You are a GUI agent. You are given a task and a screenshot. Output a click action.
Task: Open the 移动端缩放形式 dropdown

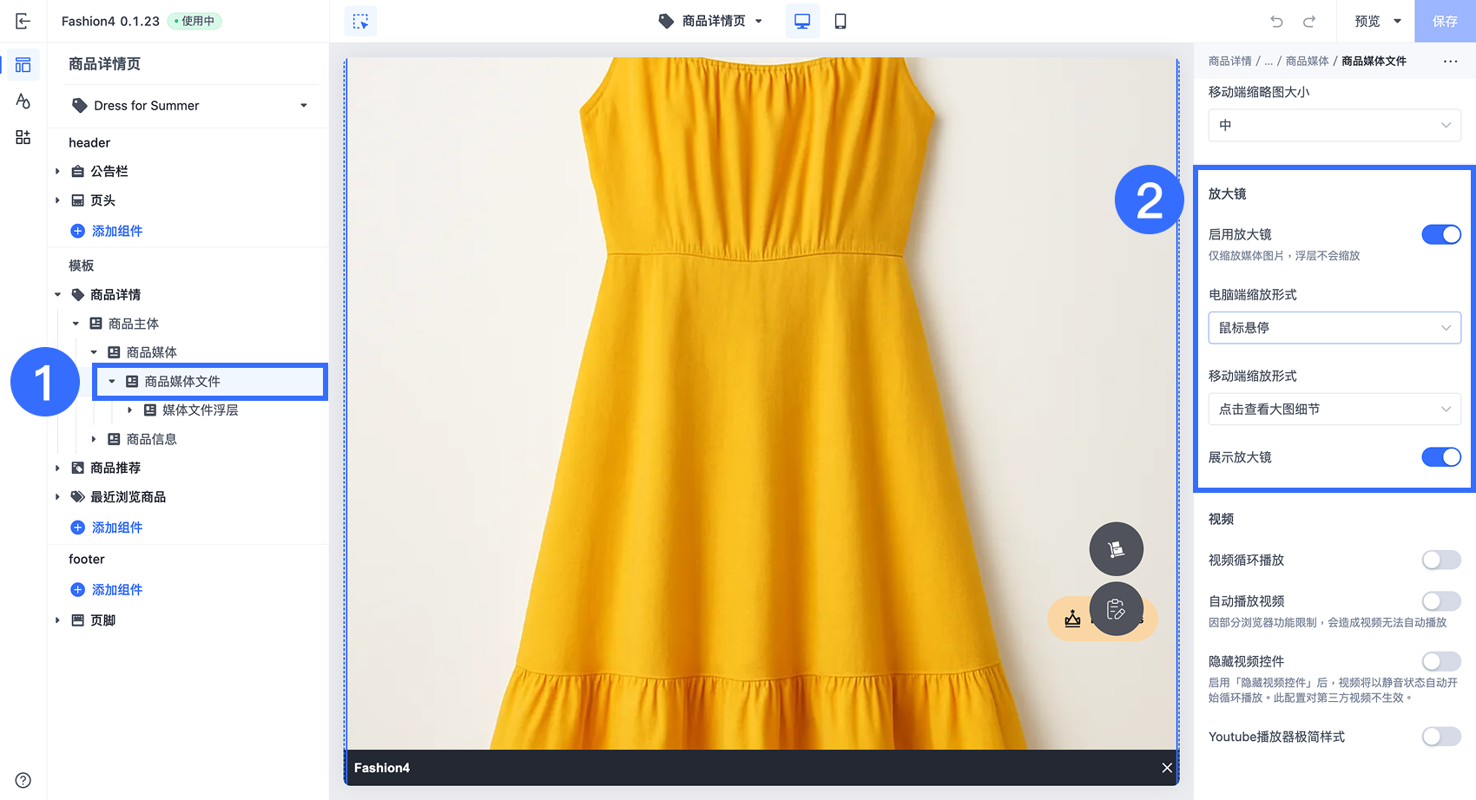point(1334,410)
